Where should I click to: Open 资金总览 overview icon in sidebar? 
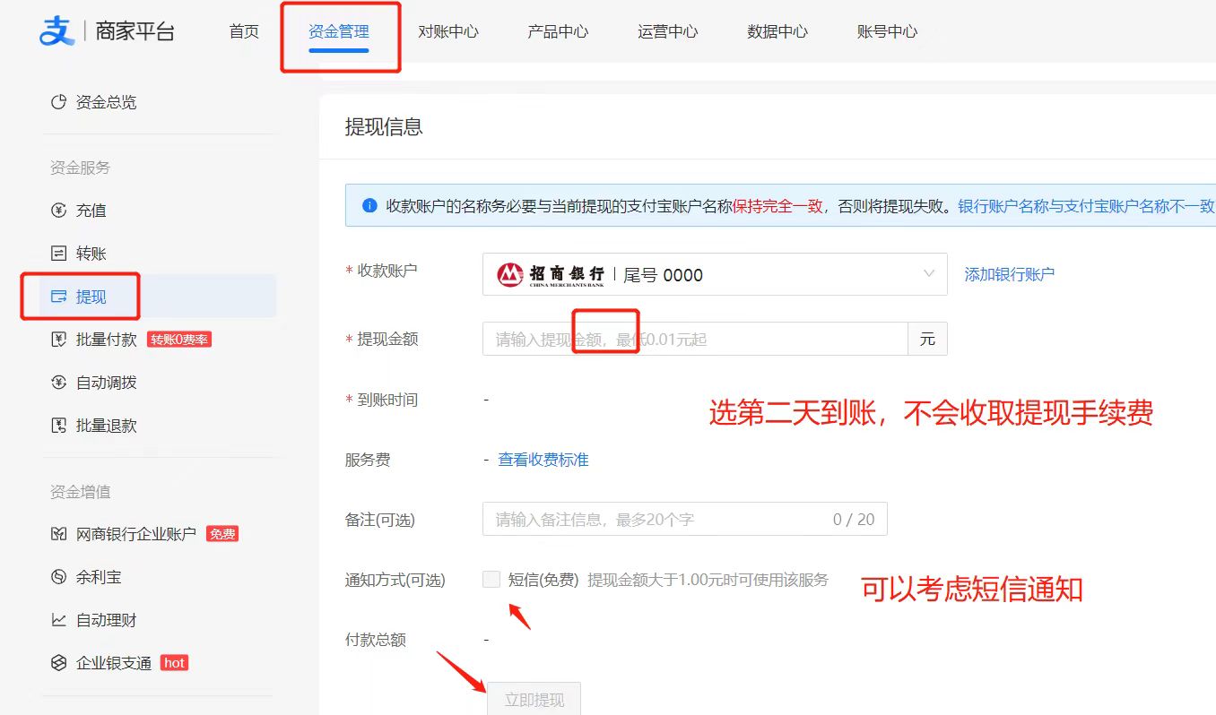(59, 102)
